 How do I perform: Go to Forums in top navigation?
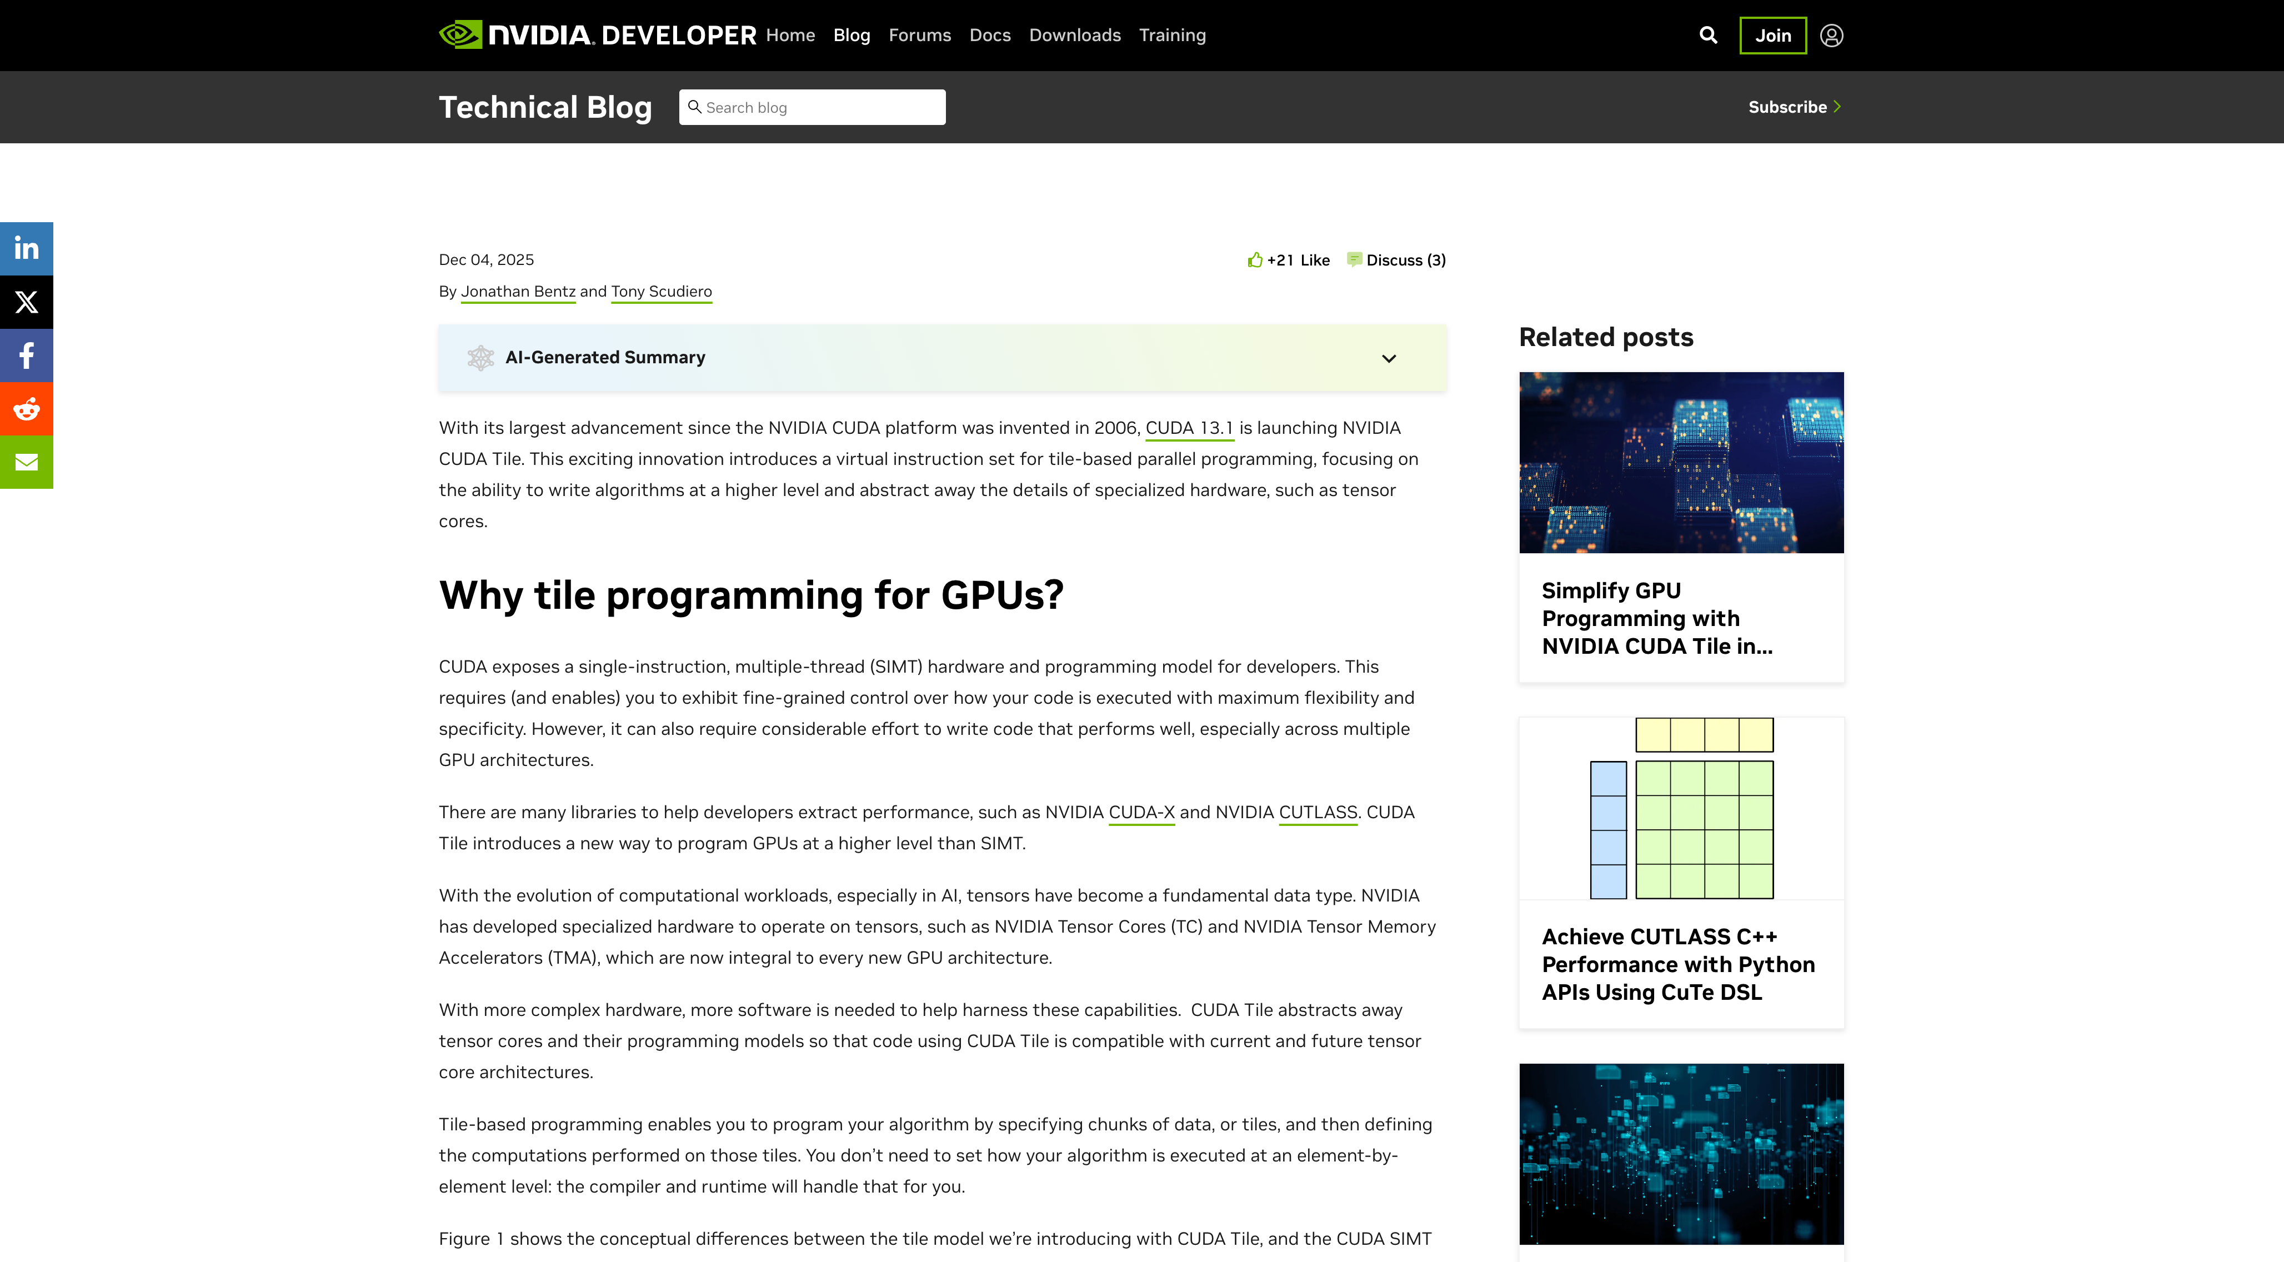[x=919, y=36]
